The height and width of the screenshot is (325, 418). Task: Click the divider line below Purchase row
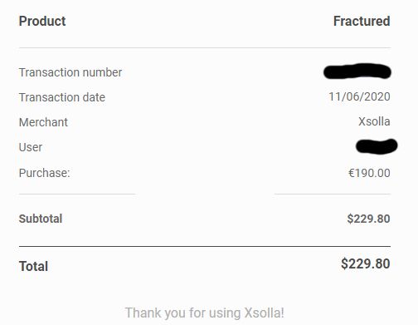205,194
